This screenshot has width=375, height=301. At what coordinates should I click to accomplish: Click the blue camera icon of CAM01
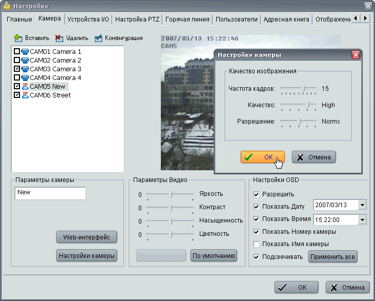tap(25, 51)
